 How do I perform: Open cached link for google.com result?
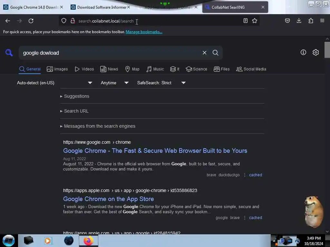pyautogui.click(x=256, y=175)
